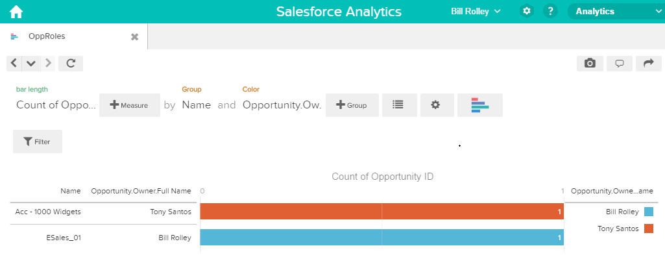The width and height of the screenshot is (665, 272).
Task: Go to the Home icon
Action: point(16,12)
